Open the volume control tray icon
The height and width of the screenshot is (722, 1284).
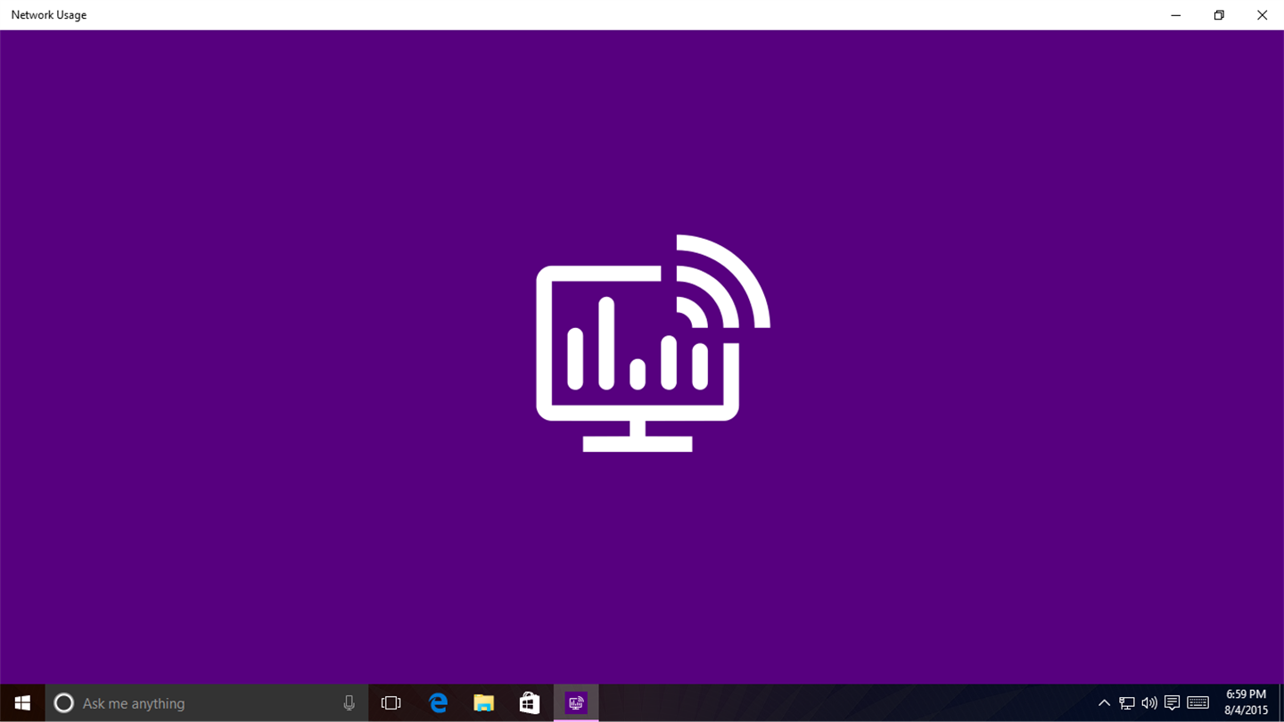[1149, 703]
